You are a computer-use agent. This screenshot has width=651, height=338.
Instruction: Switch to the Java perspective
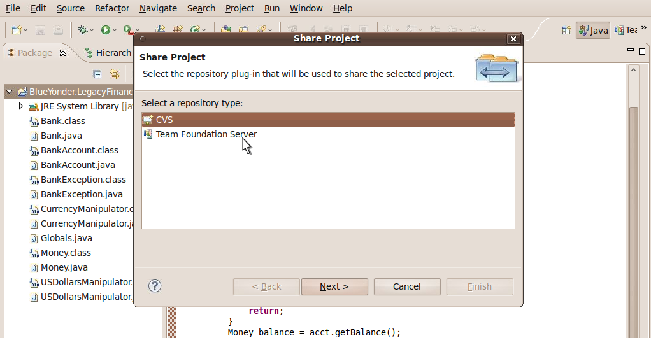point(593,31)
